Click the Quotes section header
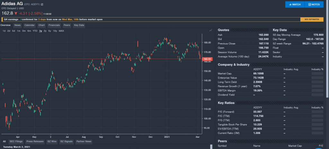 click(224, 30)
